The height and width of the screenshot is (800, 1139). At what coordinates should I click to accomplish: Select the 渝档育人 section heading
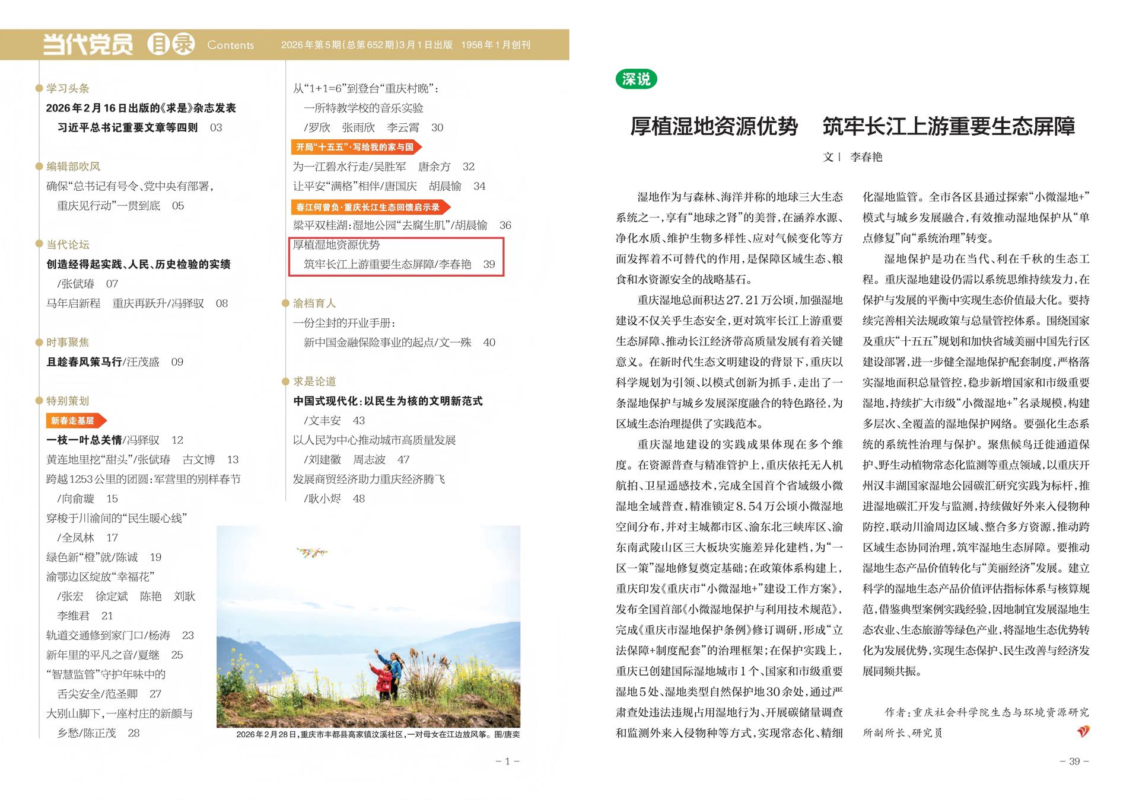314,303
